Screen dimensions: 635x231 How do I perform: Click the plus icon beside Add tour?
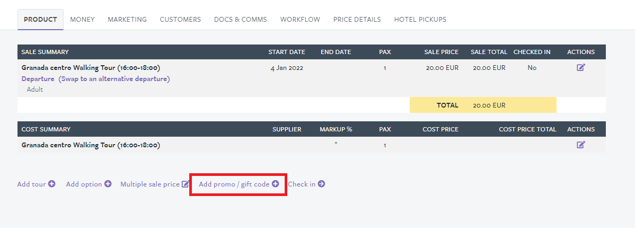(52, 184)
